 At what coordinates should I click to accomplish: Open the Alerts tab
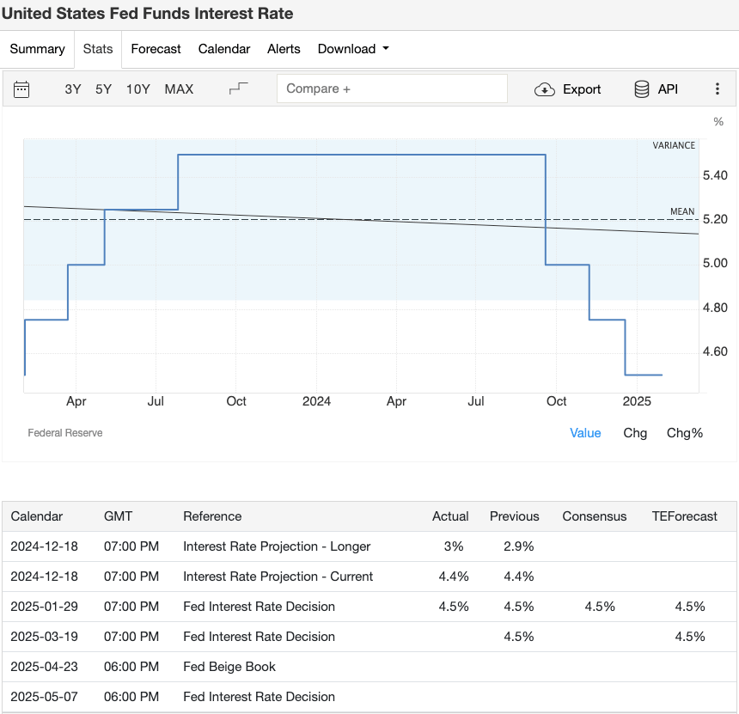tap(284, 49)
